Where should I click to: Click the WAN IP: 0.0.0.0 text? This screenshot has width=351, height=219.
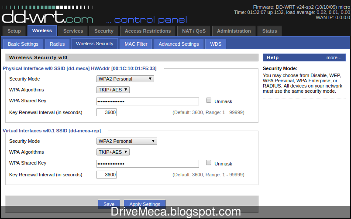point(333,17)
